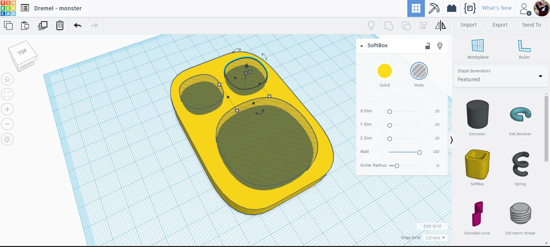Zoom out of the workplane
This screenshot has height=247, width=550.
click(7, 124)
